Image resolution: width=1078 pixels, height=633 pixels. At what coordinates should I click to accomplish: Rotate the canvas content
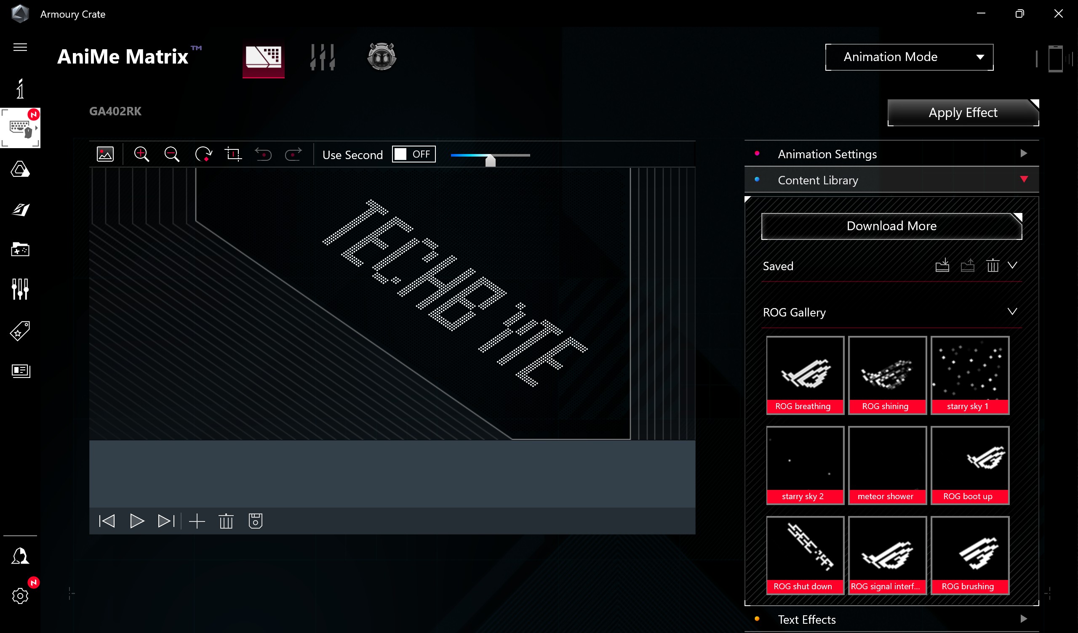pyautogui.click(x=204, y=154)
